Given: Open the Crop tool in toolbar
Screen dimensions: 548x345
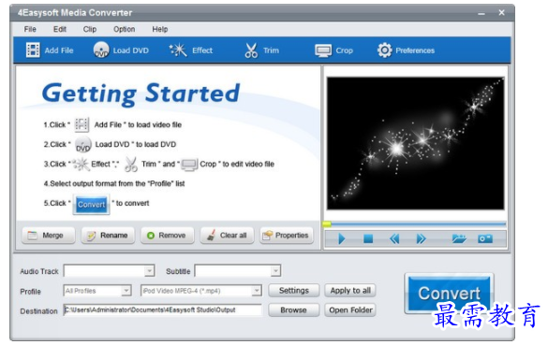Looking at the screenshot, I should 333,50.
